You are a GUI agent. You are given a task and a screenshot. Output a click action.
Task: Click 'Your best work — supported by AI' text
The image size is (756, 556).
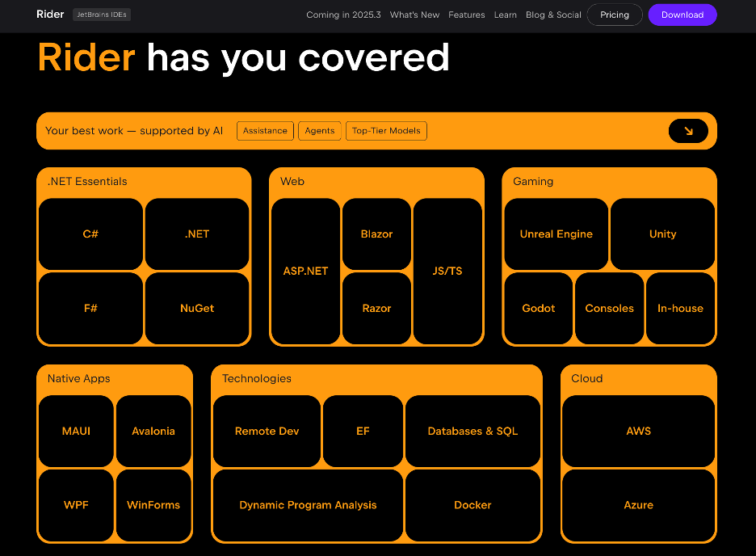tap(134, 131)
